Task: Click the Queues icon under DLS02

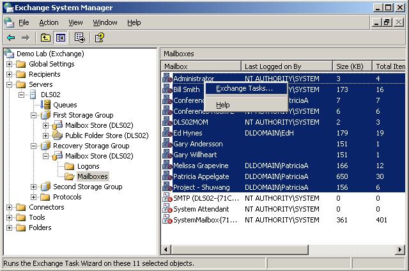Action: (x=45, y=105)
